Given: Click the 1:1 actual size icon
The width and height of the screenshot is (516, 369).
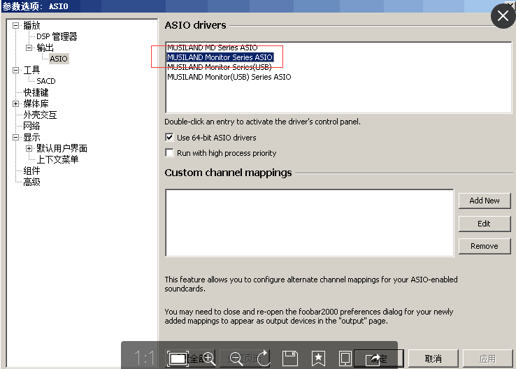Looking at the screenshot, I should [x=144, y=359].
